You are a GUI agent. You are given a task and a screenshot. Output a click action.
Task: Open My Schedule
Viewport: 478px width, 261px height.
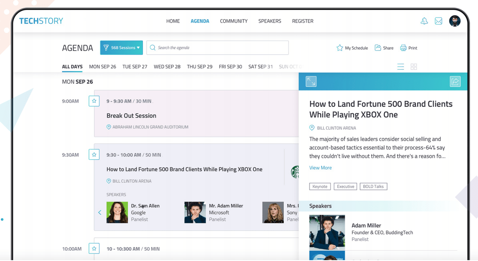coord(352,48)
